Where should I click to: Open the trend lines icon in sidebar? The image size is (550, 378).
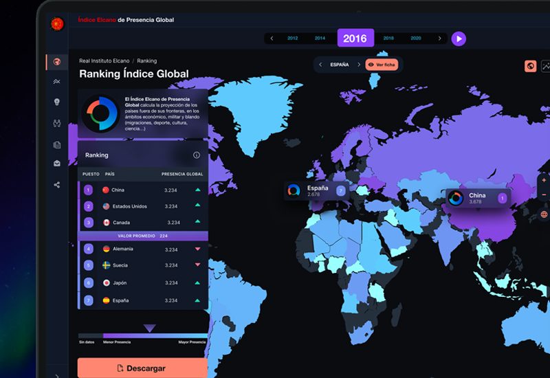coord(56,82)
